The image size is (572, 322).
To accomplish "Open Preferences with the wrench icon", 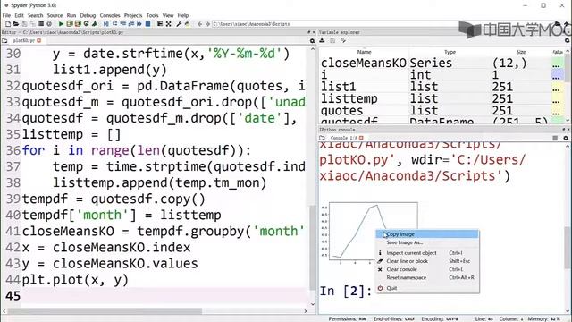I will point(179,24).
